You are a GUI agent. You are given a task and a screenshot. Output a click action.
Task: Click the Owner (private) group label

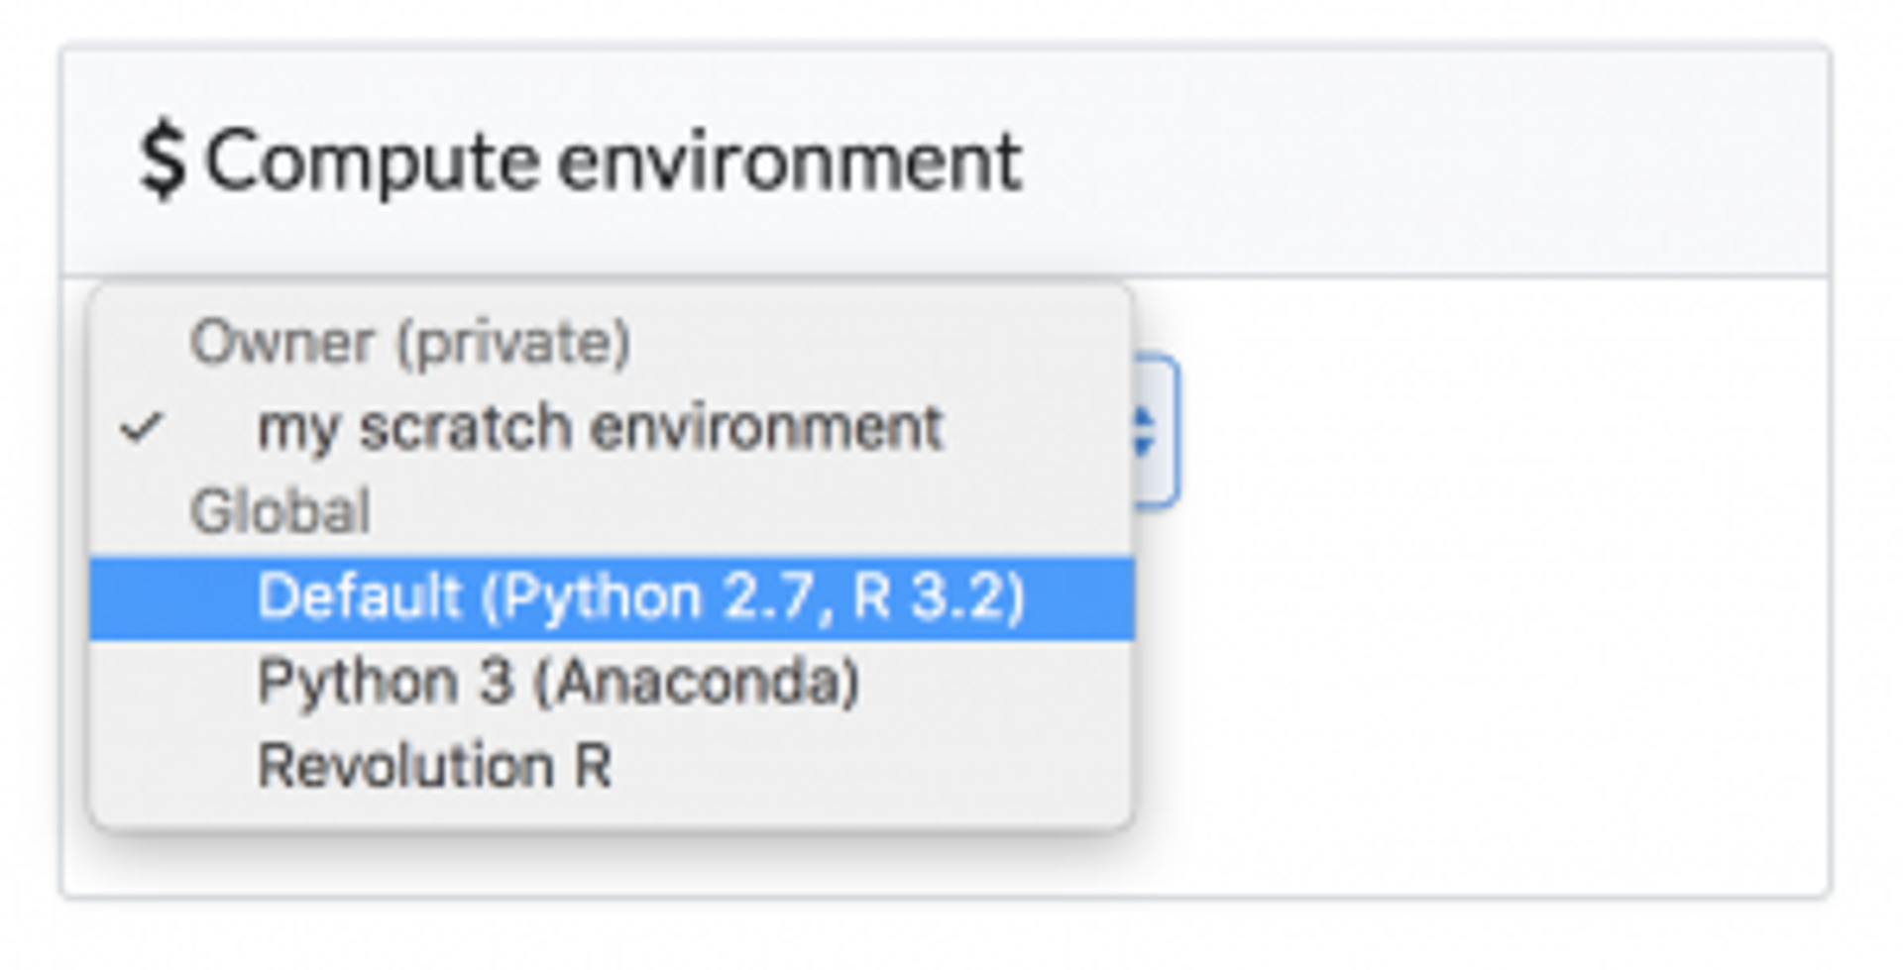(x=410, y=343)
